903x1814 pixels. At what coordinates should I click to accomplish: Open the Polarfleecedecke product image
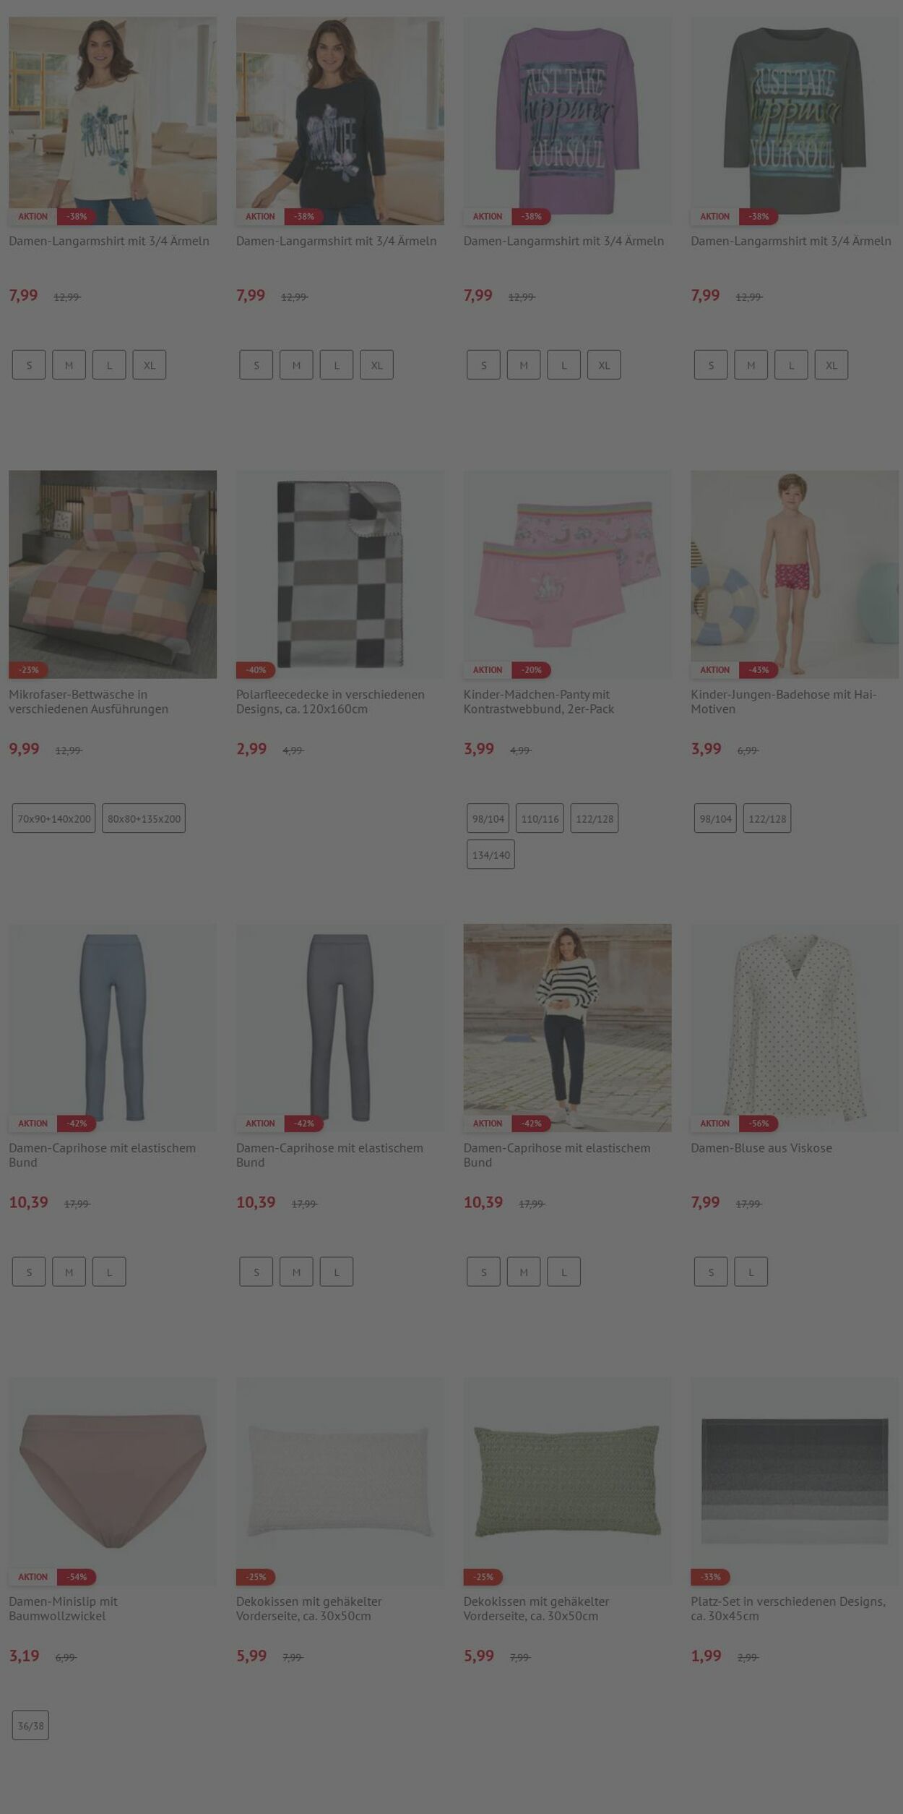point(340,574)
